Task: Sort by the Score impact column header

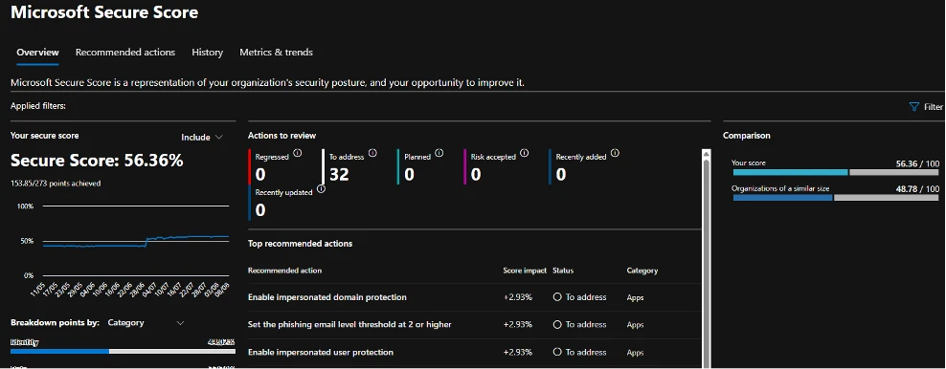Action: pos(525,271)
